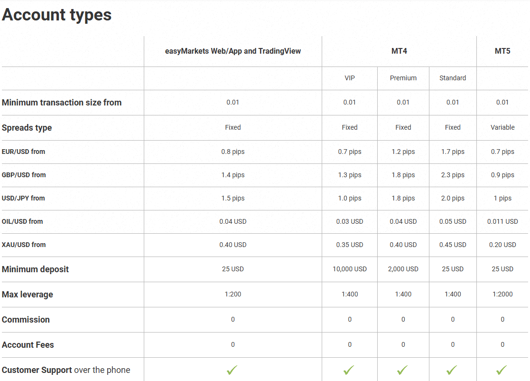Click the green checkmark under MT4 VIP
530x381 pixels.
[350, 370]
